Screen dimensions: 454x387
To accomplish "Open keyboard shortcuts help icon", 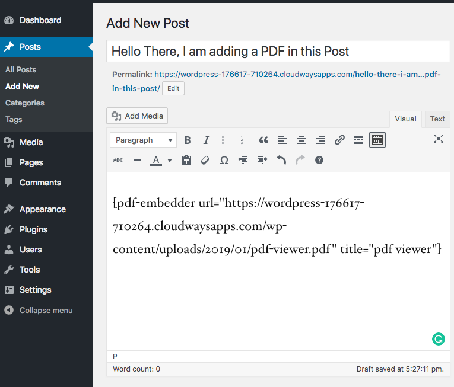I will (319, 160).
